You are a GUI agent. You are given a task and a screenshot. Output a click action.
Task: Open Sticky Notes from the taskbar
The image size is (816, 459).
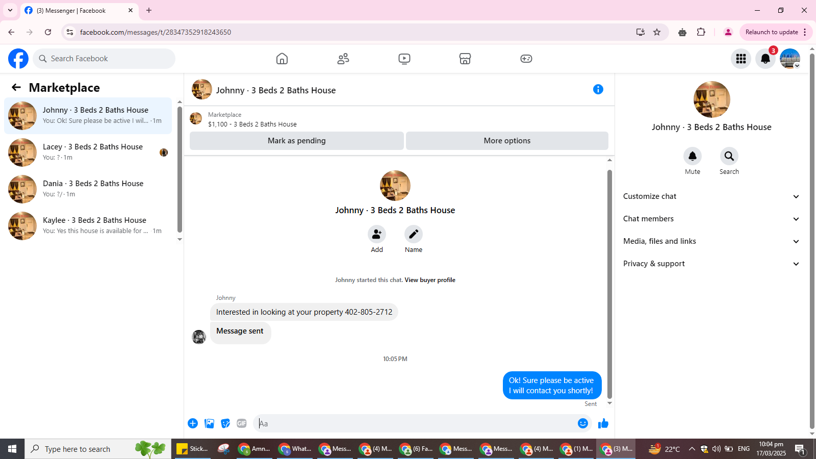click(x=192, y=449)
